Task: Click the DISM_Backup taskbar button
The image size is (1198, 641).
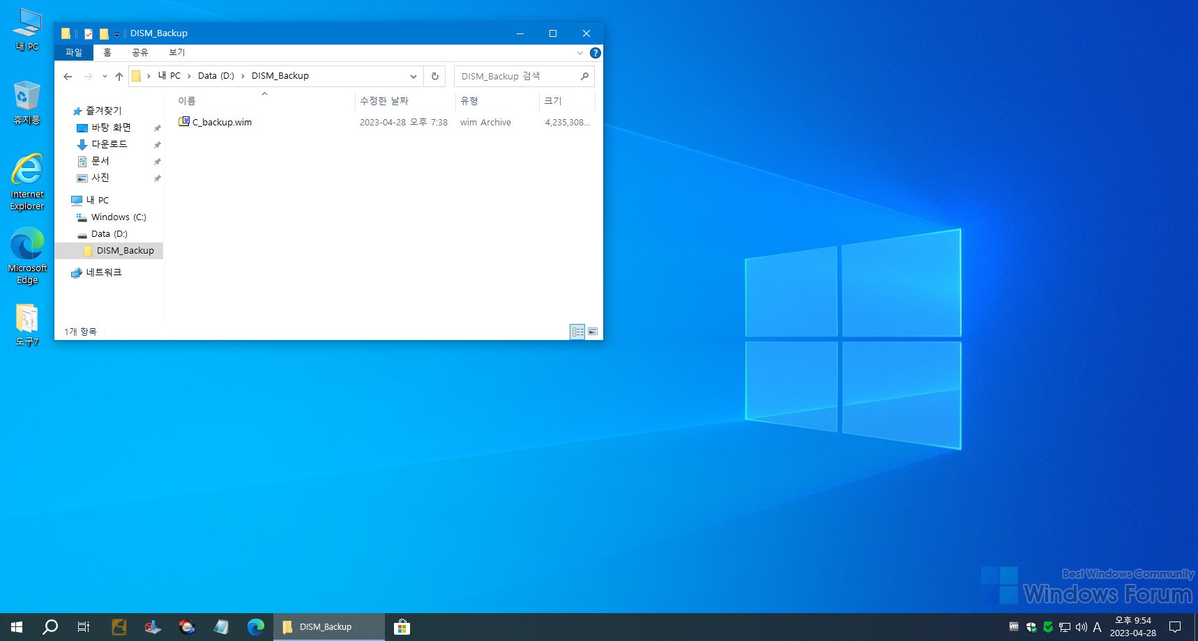Action: [328, 627]
